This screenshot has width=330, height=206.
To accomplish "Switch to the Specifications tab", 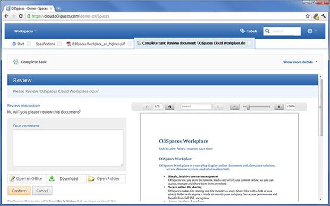I will [45, 44].
